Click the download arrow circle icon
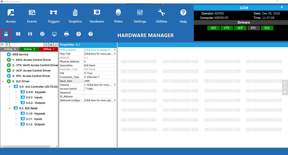Image resolution: width=288 pixels, height=155 pixels. [x=79, y=34]
